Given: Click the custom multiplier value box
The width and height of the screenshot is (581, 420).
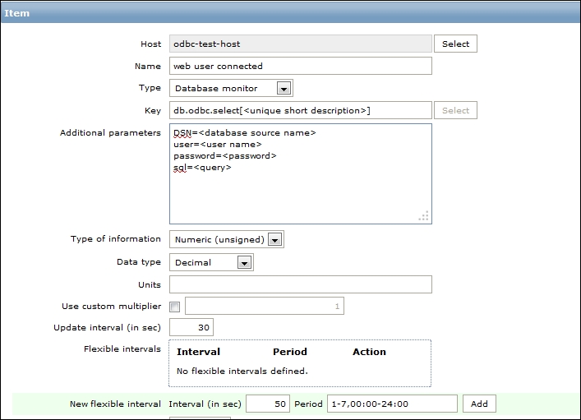Looking at the screenshot, I should (264, 307).
